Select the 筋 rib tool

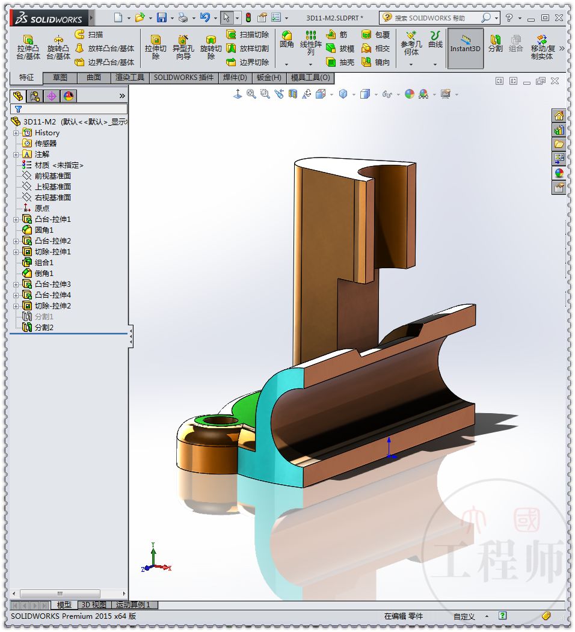337,35
